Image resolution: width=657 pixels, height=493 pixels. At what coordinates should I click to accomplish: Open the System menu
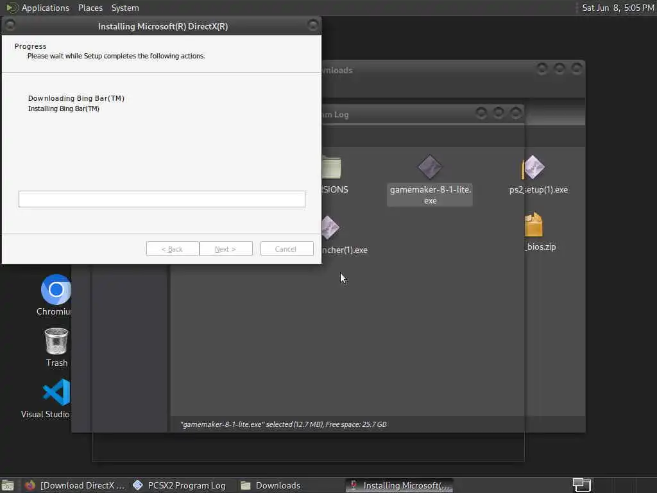[125, 8]
